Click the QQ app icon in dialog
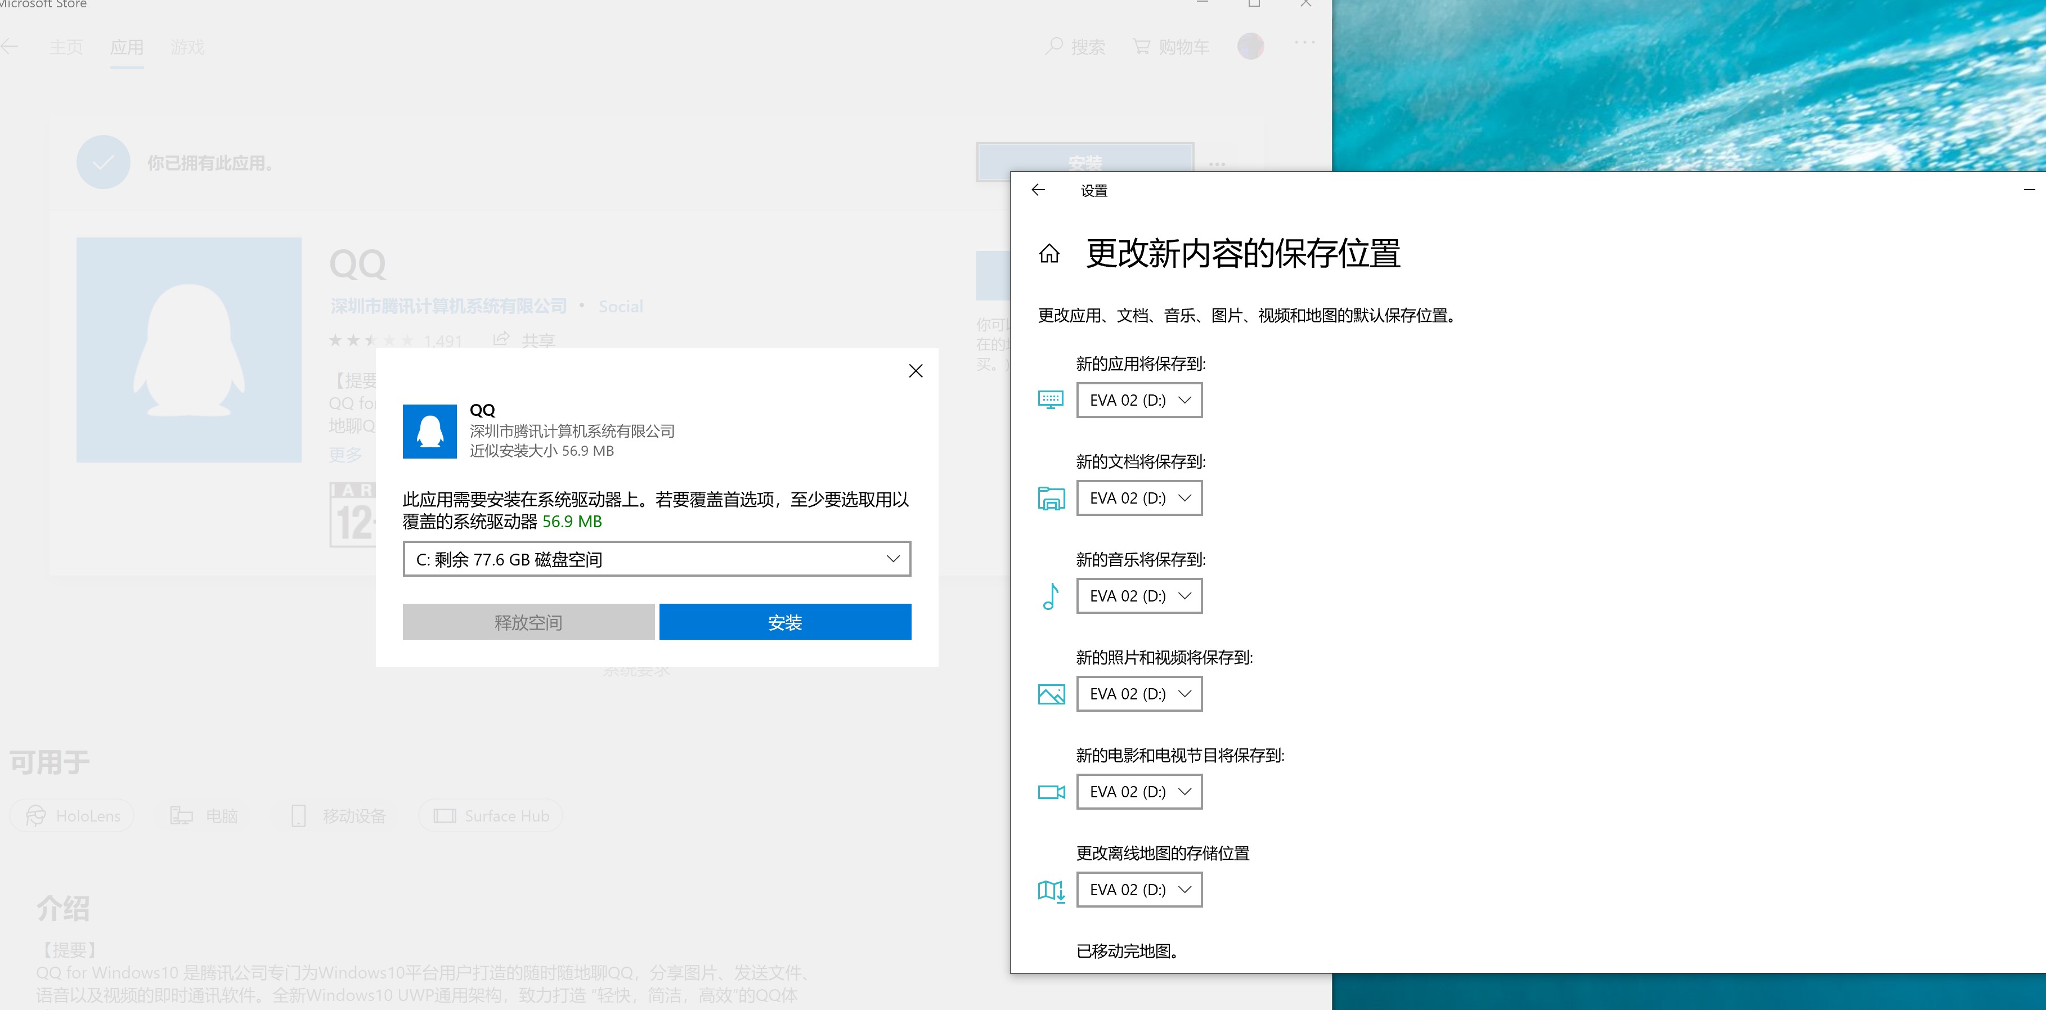 pos(430,431)
